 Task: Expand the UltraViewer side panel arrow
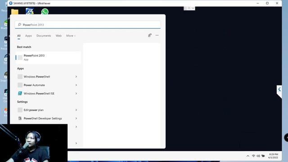279,90
